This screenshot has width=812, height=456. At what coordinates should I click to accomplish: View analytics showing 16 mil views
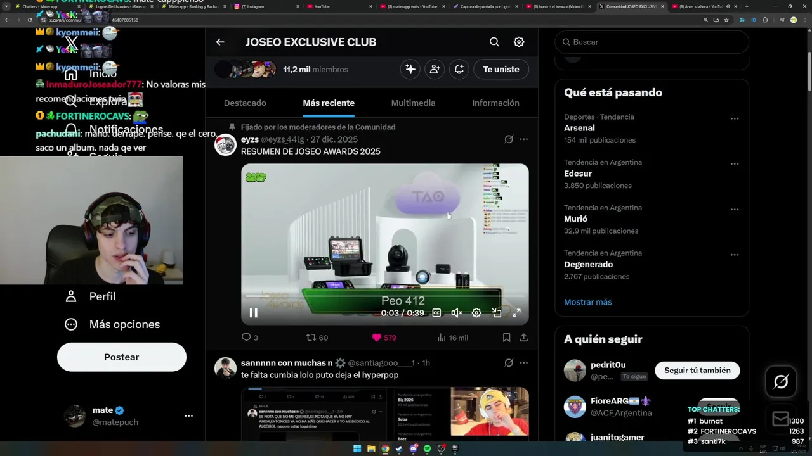pos(453,338)
